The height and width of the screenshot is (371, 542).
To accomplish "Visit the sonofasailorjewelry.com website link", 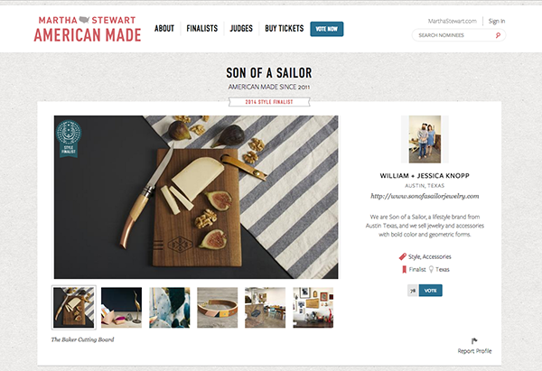I will (x=425, y=196).
